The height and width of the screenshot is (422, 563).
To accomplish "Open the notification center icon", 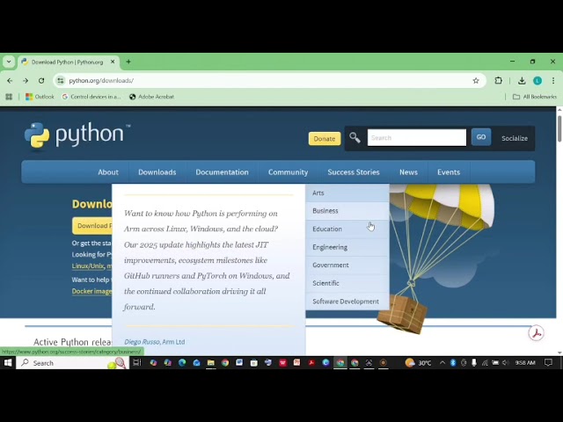I will tap(548, 363).
